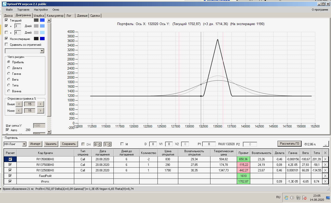Select the Вега radio button
The image size is (331, 203).
pyautogui.click(x=9, y=79)
